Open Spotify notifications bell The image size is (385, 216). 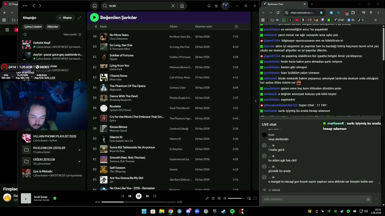tap(209, 6)
